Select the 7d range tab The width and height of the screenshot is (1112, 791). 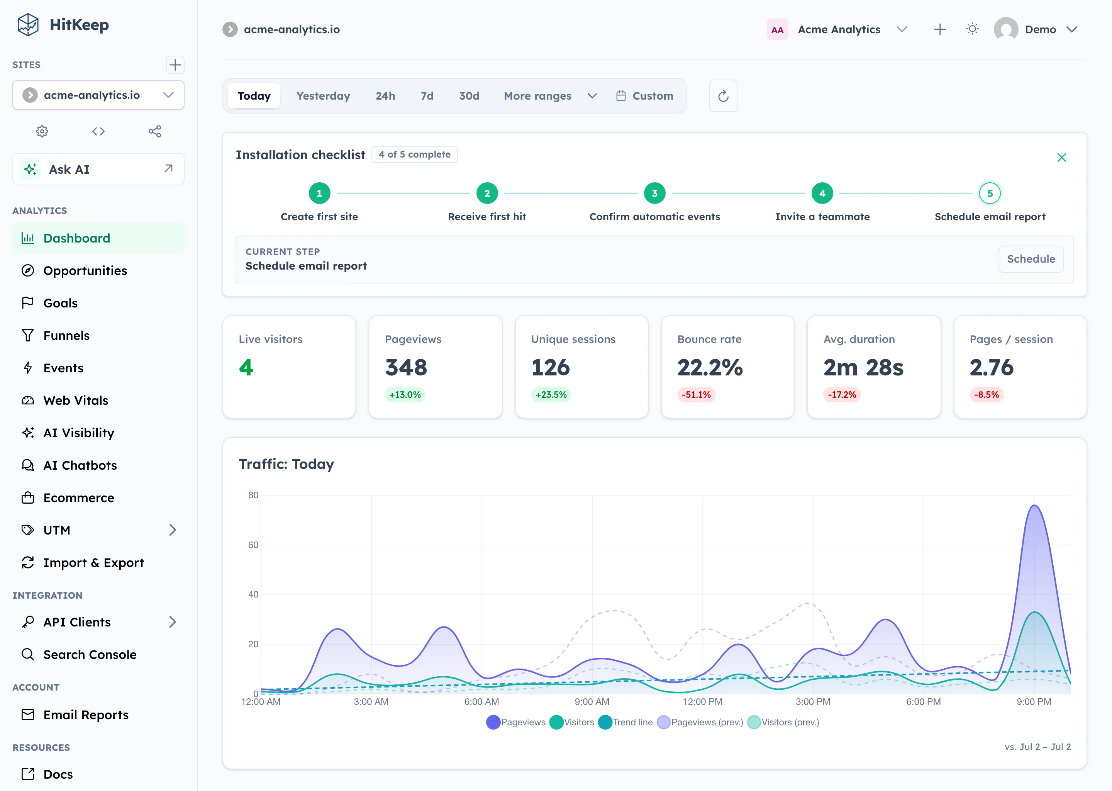(x=427, y=96)
